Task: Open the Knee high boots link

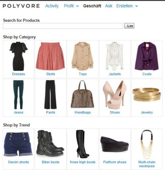Action: 82,162
